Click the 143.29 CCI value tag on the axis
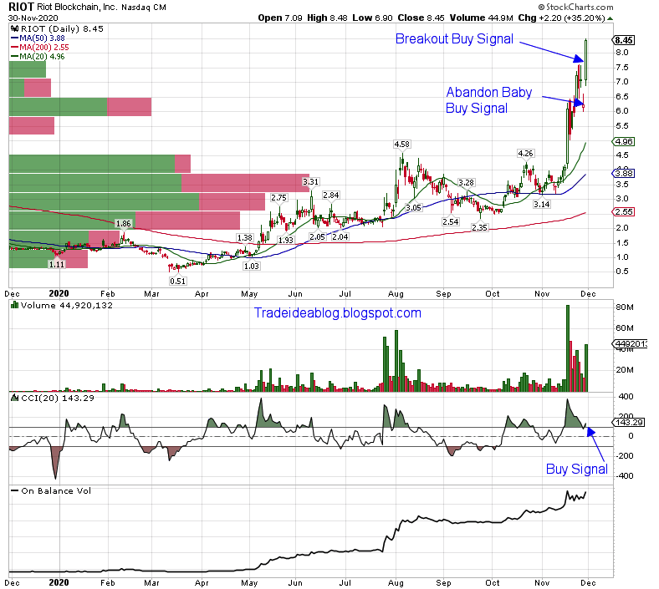The height and width of the screenshot is (589, 659). [x=628, y=423]
